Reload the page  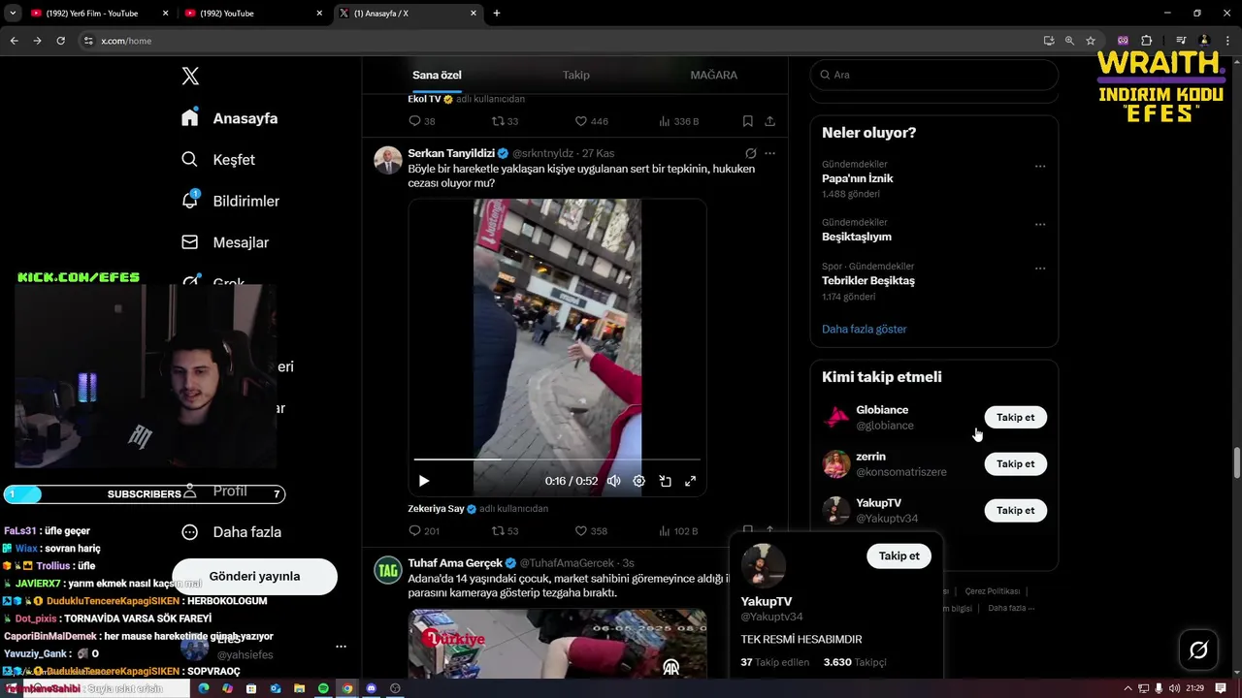[60, 41]
